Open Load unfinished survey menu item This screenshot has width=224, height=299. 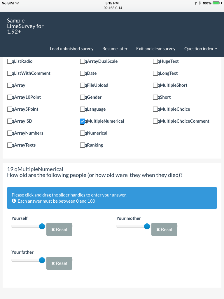click(x=71, y=49)
